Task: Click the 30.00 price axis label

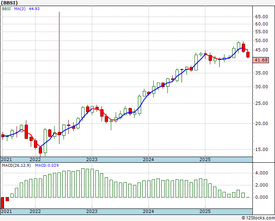Action: [262, 87]
